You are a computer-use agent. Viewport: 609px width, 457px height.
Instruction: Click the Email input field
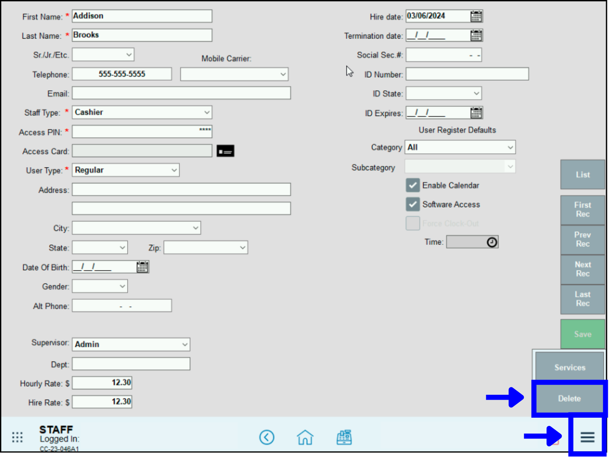coord(181,93)
